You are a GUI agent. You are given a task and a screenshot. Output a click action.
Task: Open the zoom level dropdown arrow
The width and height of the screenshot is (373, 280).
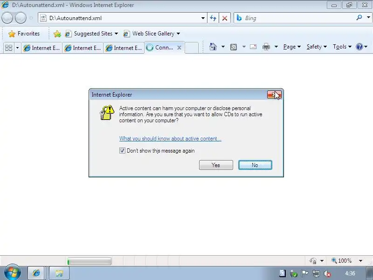pos(360,261)
